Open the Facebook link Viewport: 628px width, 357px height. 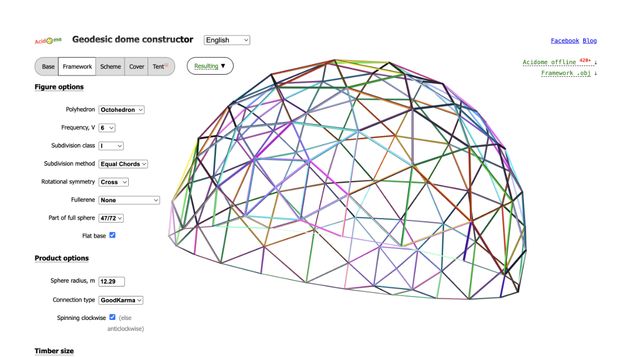point(565,41)
